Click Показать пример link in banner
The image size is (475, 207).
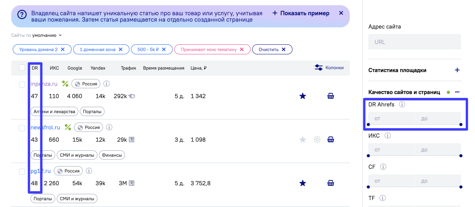click(x=301, y=13)
